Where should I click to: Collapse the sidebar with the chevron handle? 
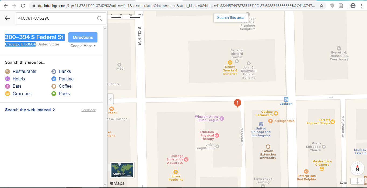click(x=110, y=99)
